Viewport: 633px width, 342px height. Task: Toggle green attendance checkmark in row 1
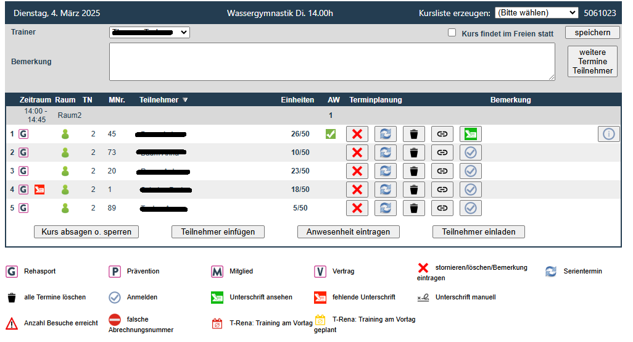[x=331, y=134]
